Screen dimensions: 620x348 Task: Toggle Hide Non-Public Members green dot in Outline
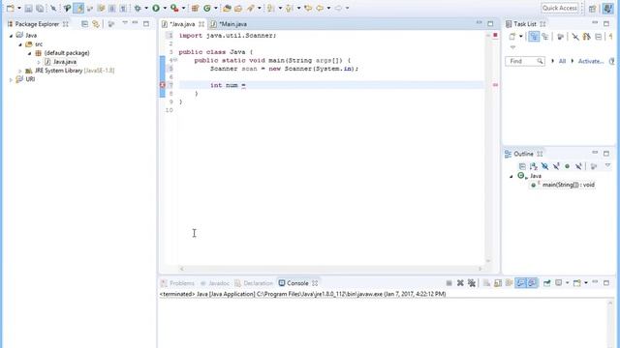tap(567, 166)
